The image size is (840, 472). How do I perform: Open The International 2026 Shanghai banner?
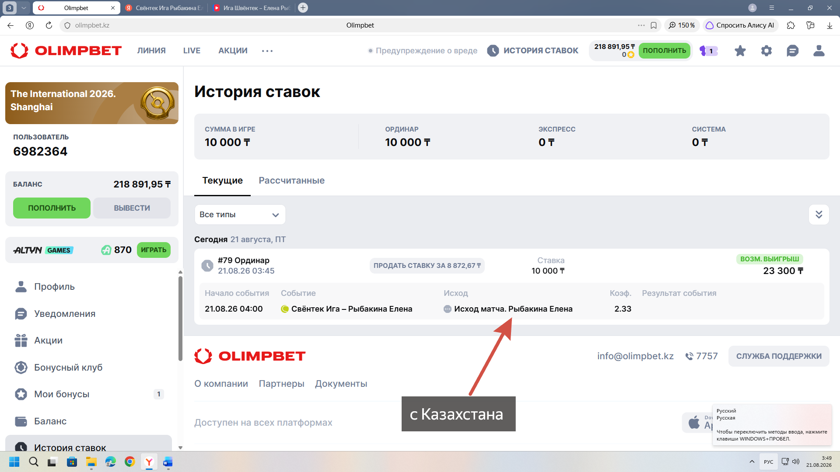pyautogui.click(x=92, y=103)
